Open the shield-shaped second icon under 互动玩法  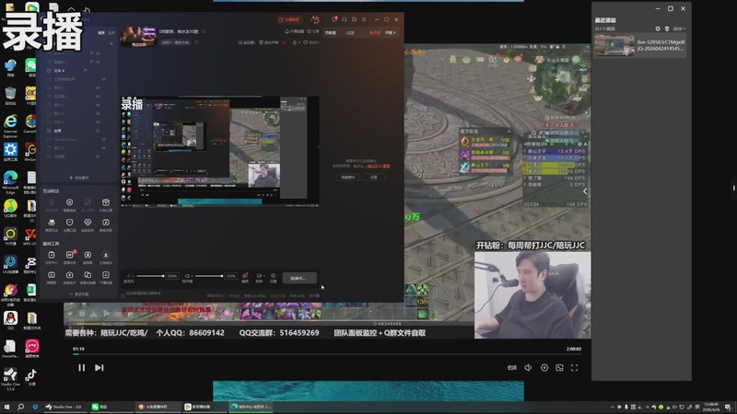click(x=70, y=204)
